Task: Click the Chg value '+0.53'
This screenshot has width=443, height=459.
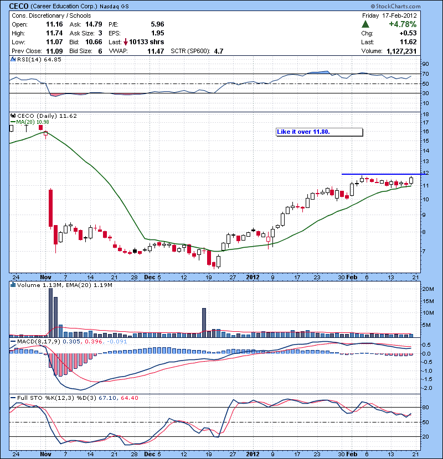Action: 408,33
